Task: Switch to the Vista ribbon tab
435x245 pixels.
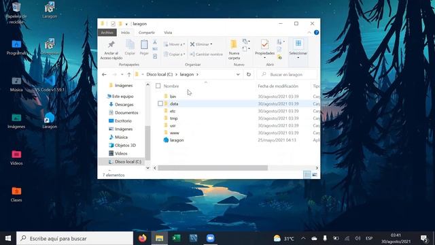Action: coord(168,33)
